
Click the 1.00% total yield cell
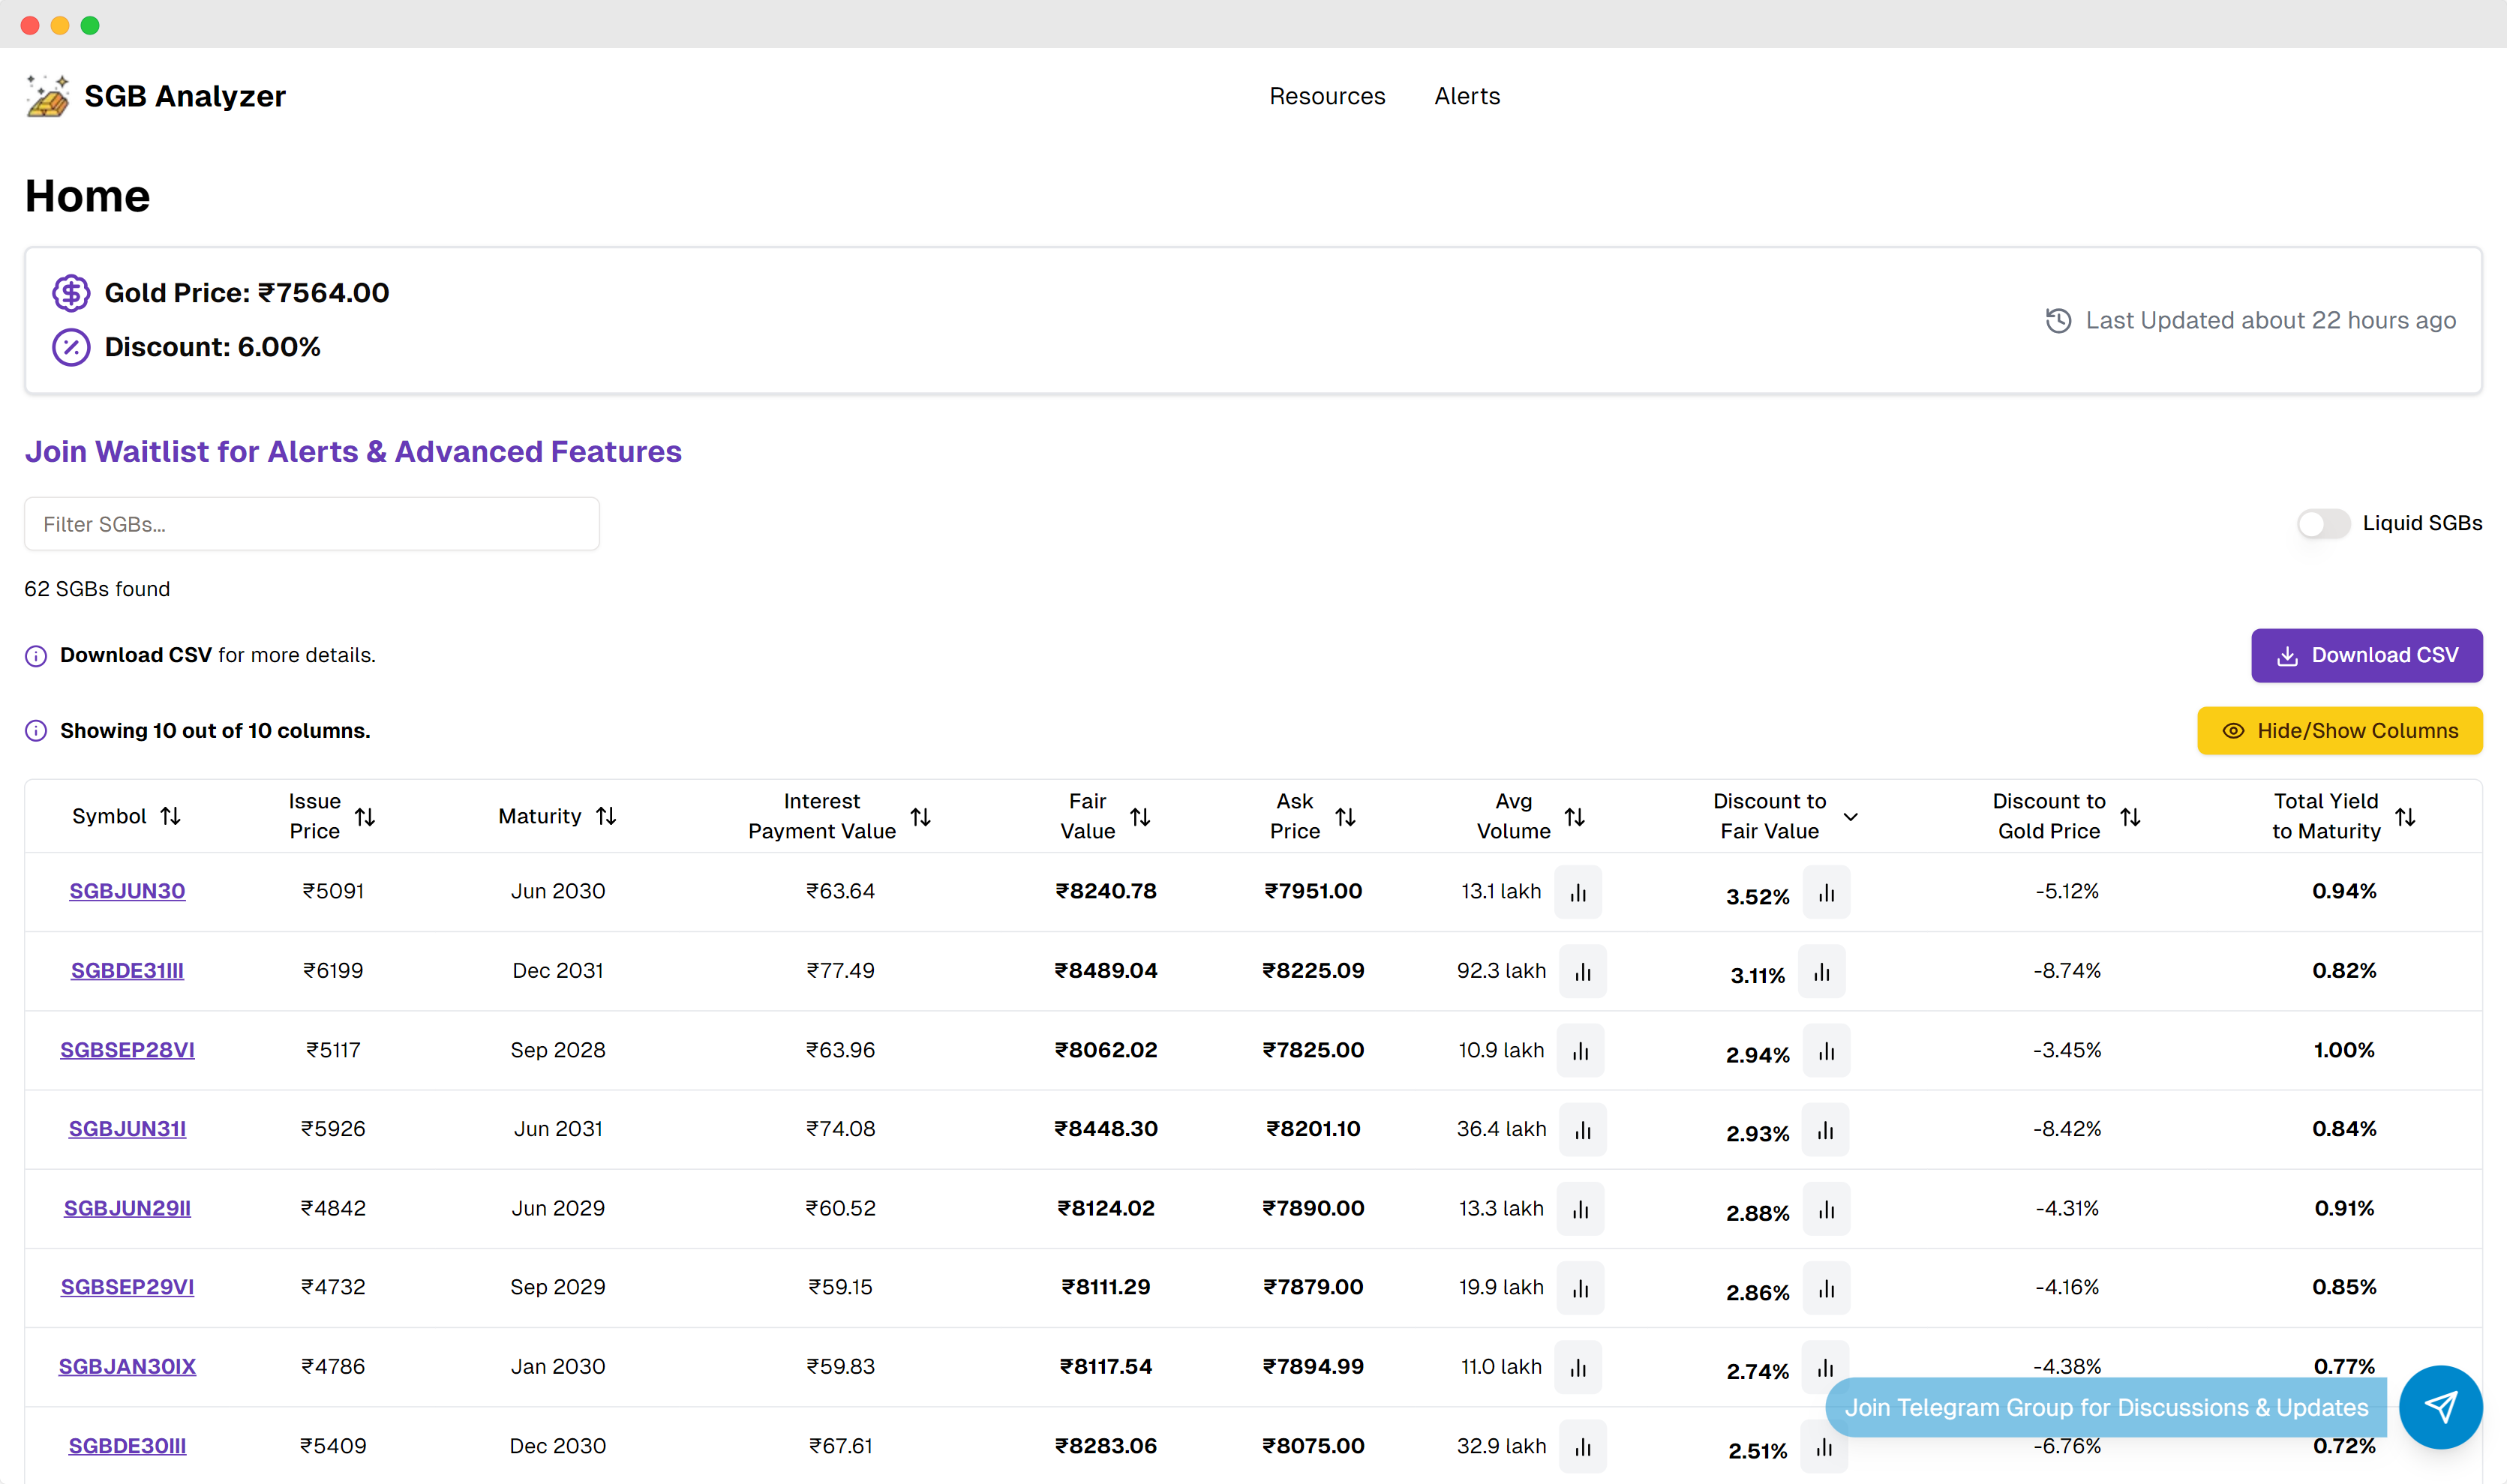click(2343, 1050)
